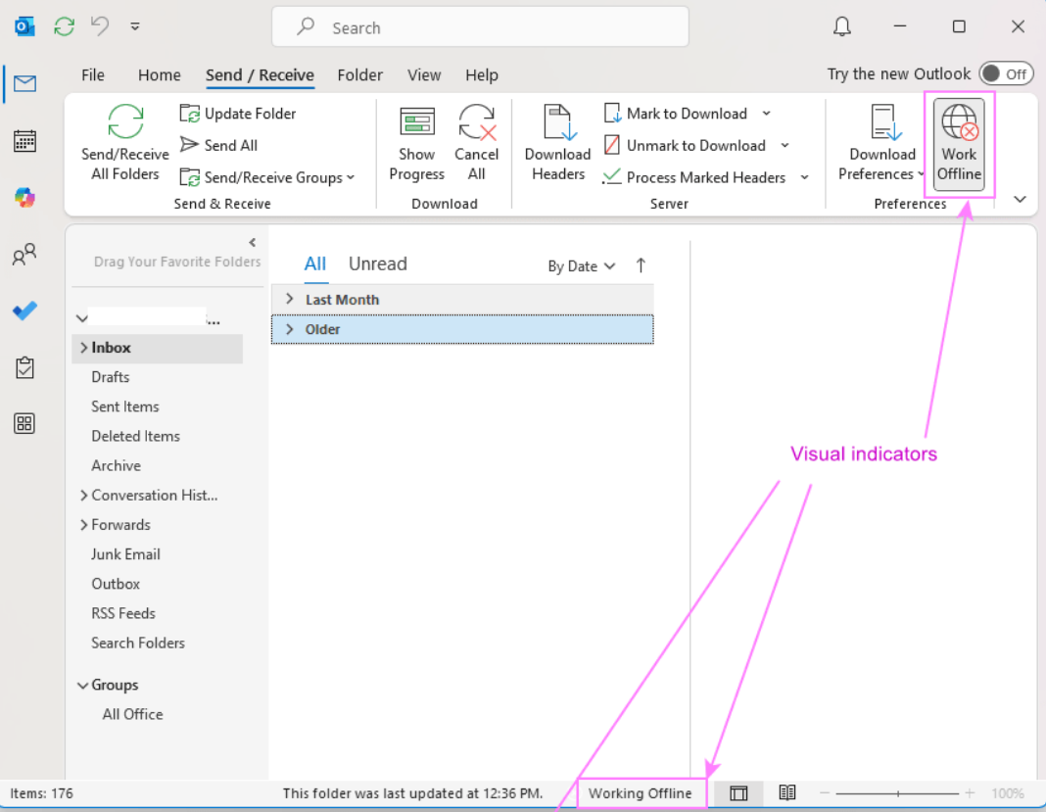Expand the Forwards folder
Screen dimensions: 1046x812
(x=83, y=524)
